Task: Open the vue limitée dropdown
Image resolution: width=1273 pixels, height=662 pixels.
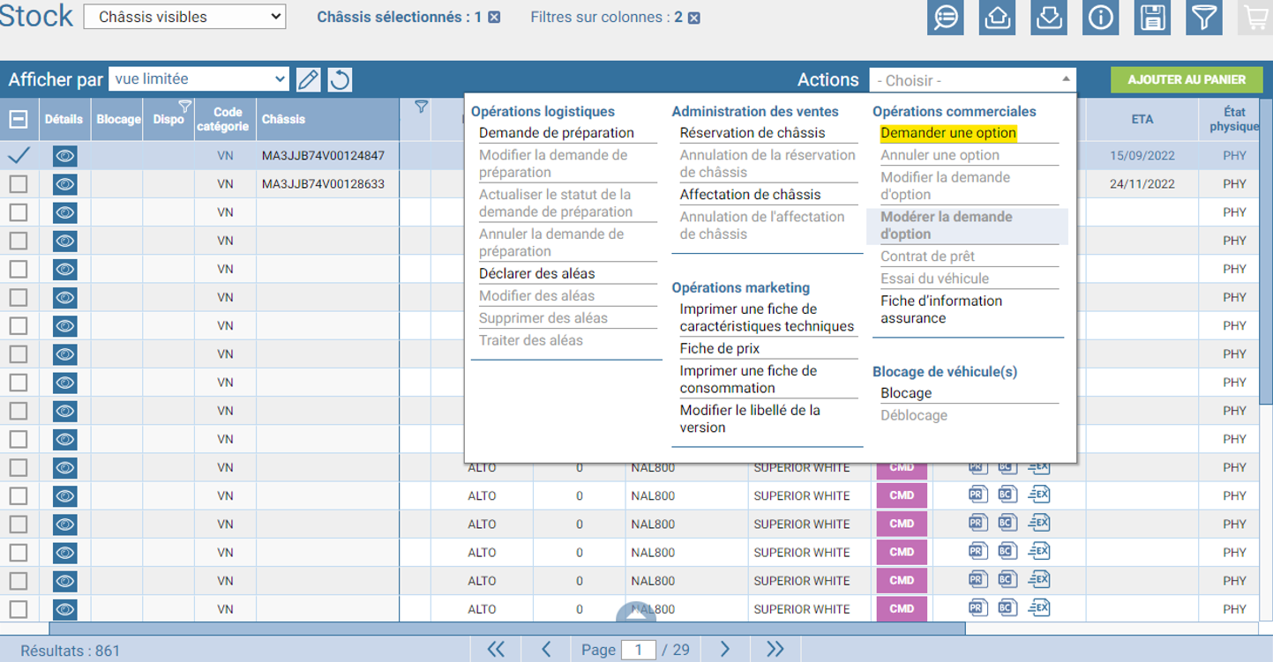Action: tap(199, 79)
